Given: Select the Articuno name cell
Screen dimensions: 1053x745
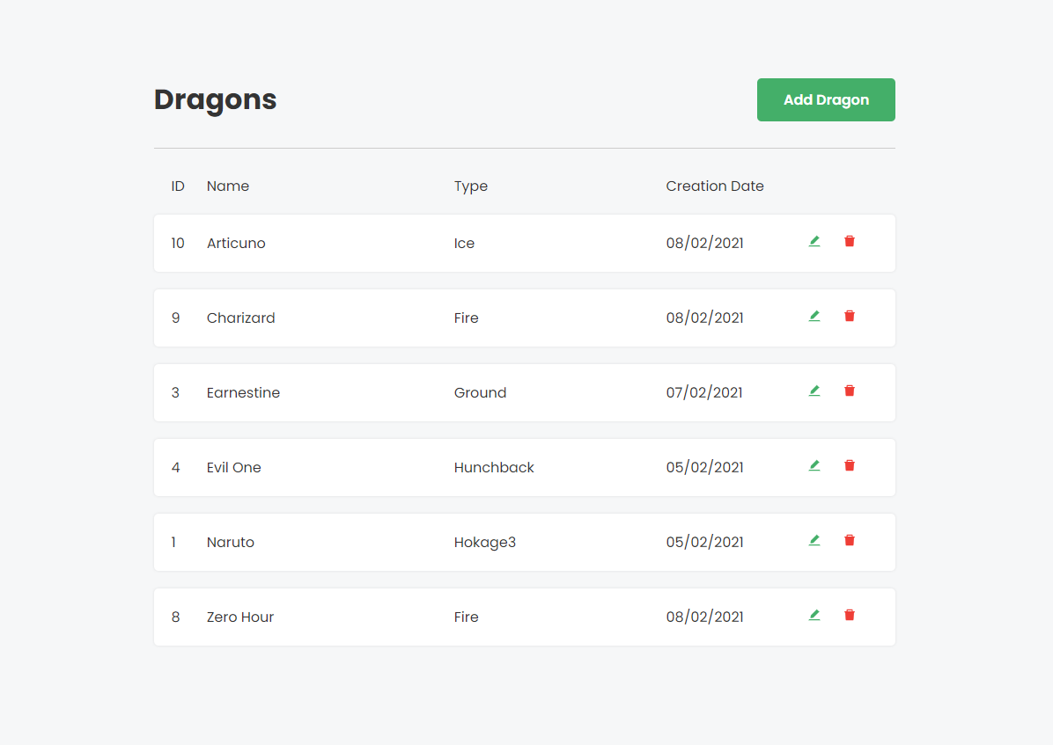Looking at the screenshot, I should point(236,243).
